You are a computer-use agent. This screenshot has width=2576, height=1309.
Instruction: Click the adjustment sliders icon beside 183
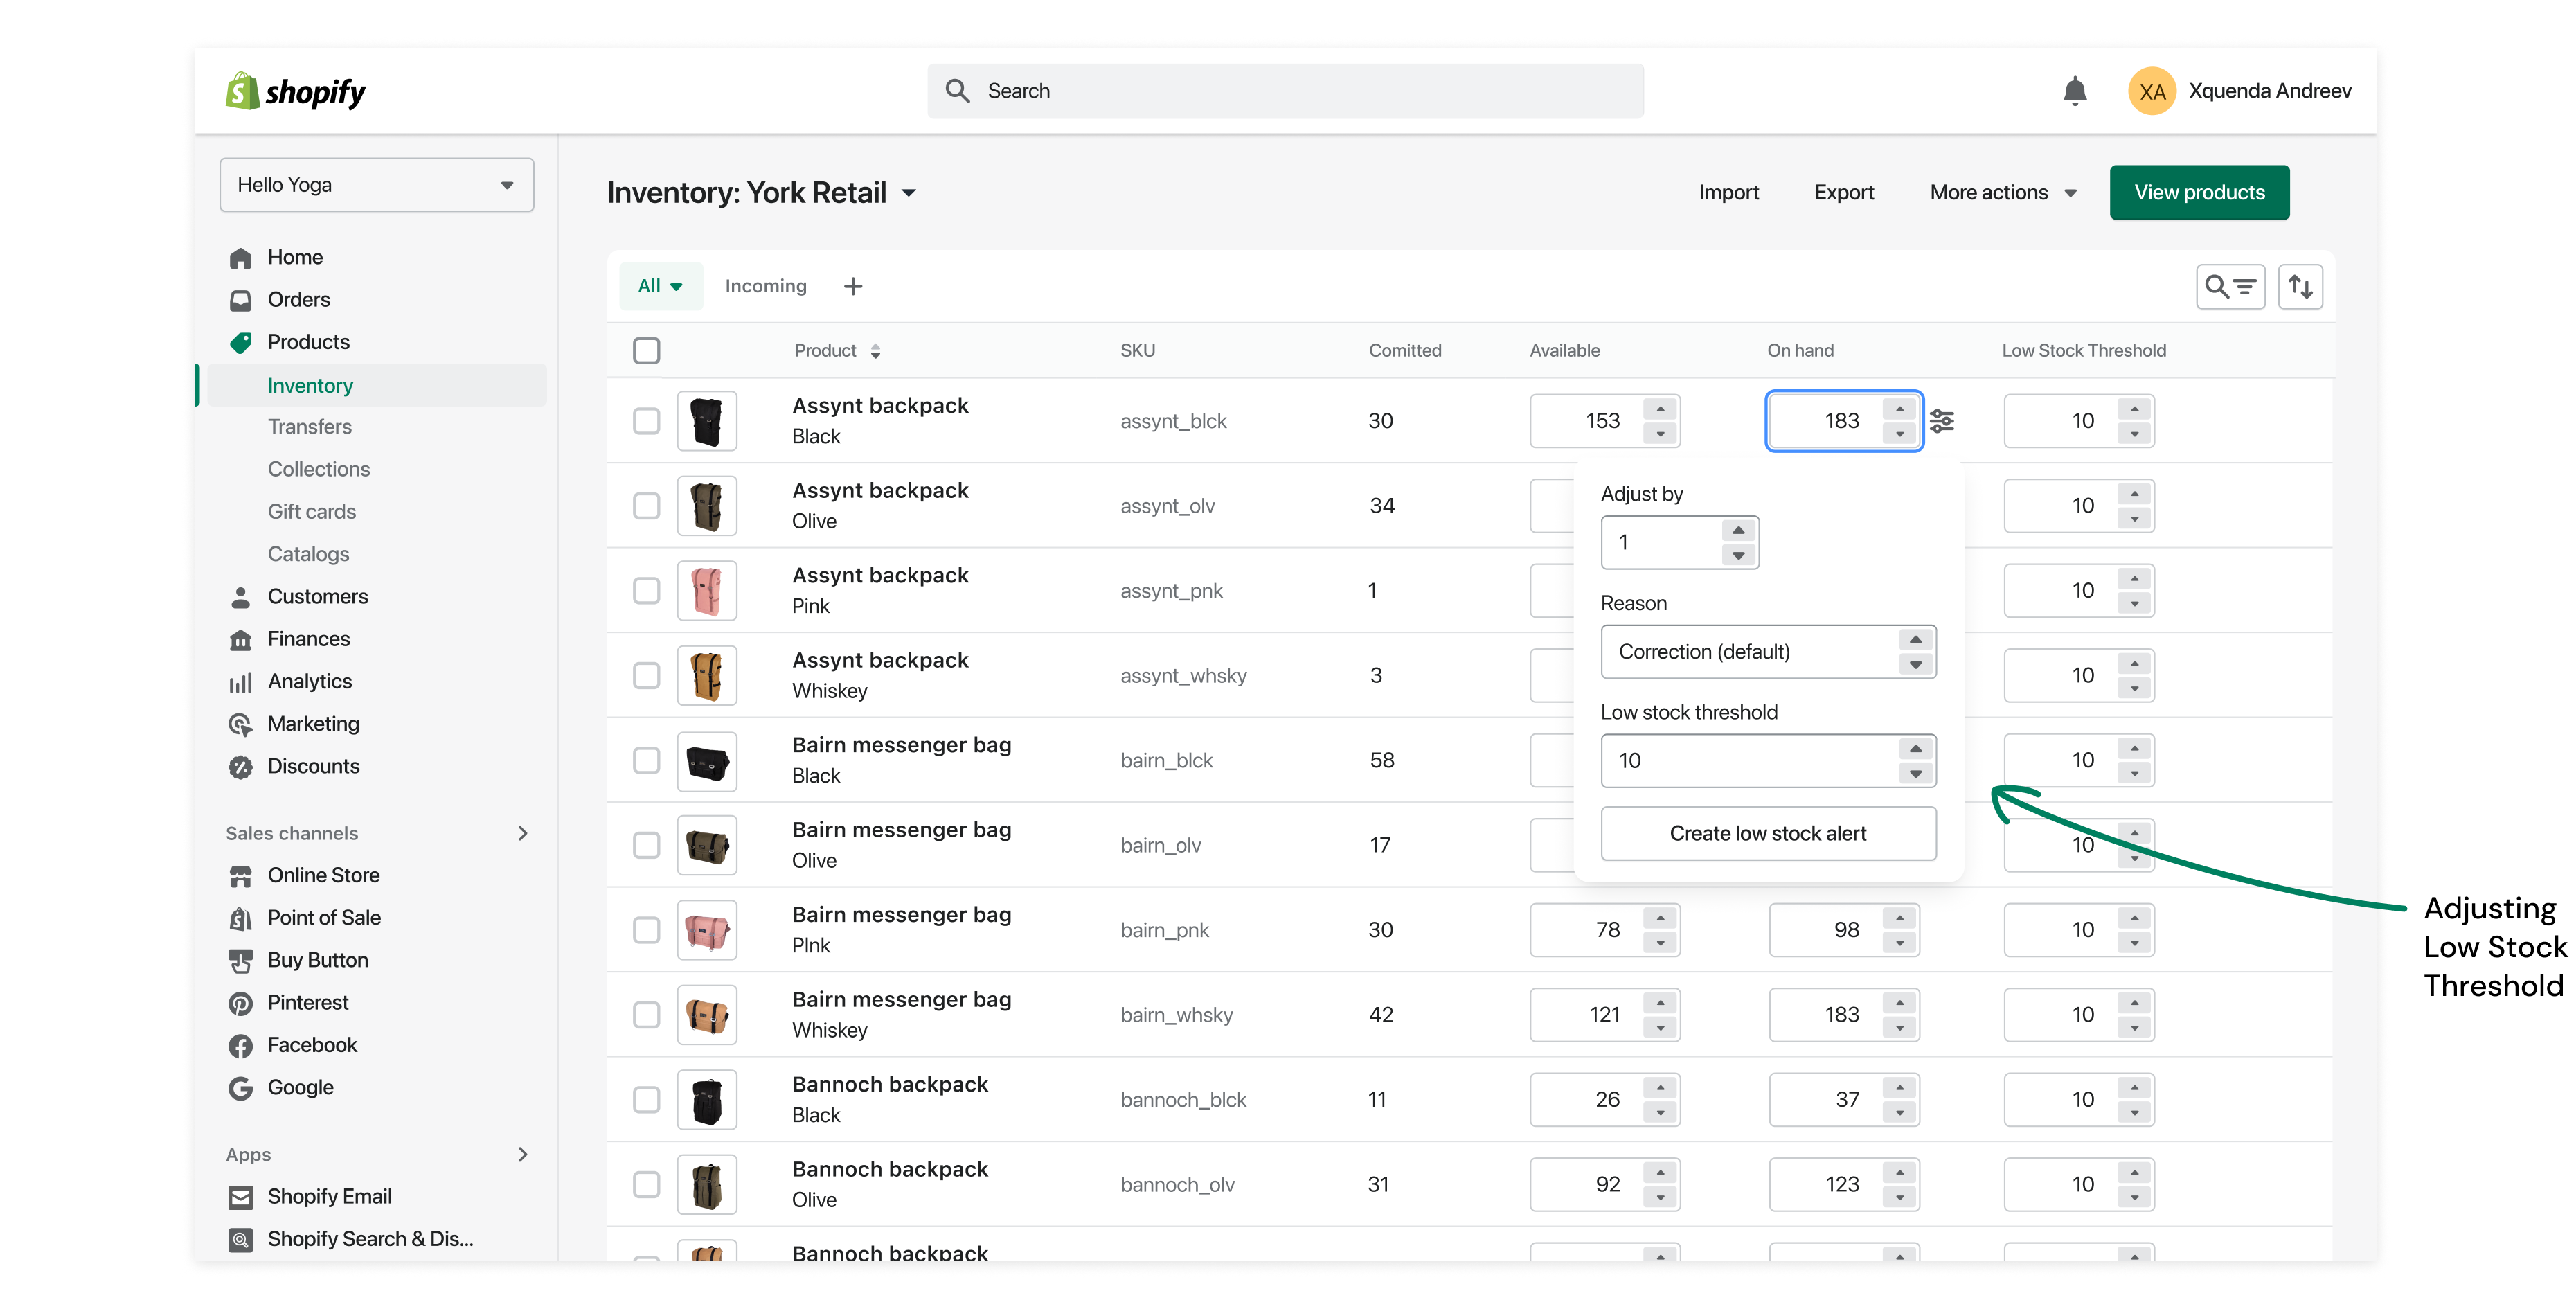[x=1942, y=421]
